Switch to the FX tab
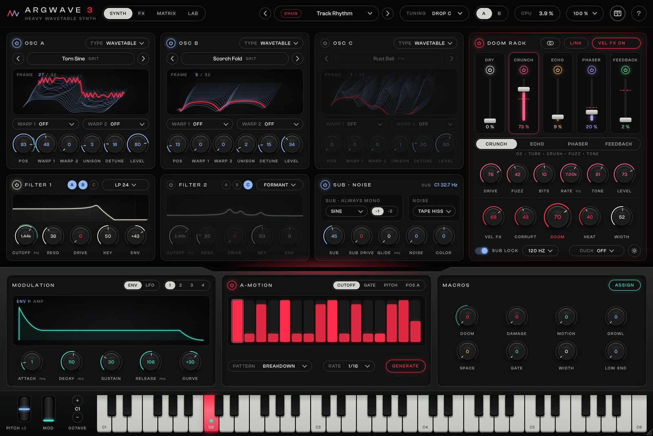This screenshot has height=436, width=653. tap(141, 13)
